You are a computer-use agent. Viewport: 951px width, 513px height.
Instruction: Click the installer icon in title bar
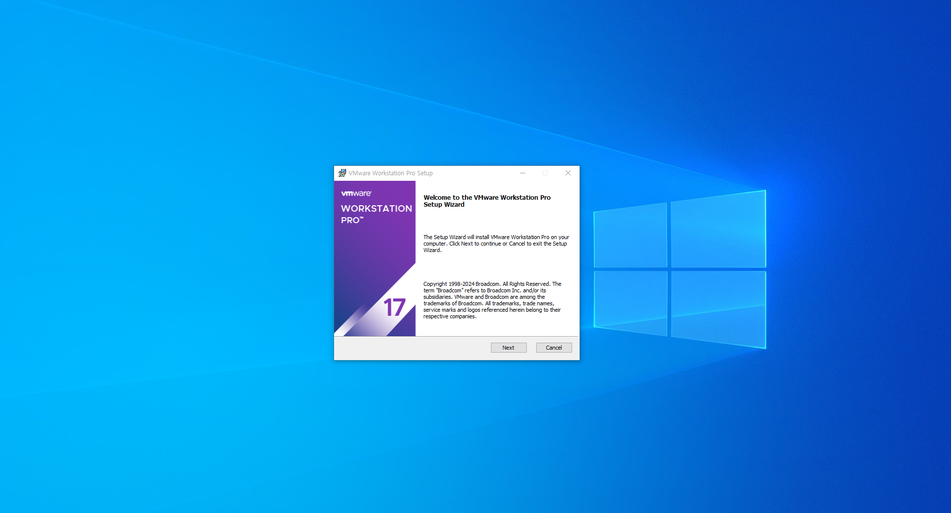[342, 173]
